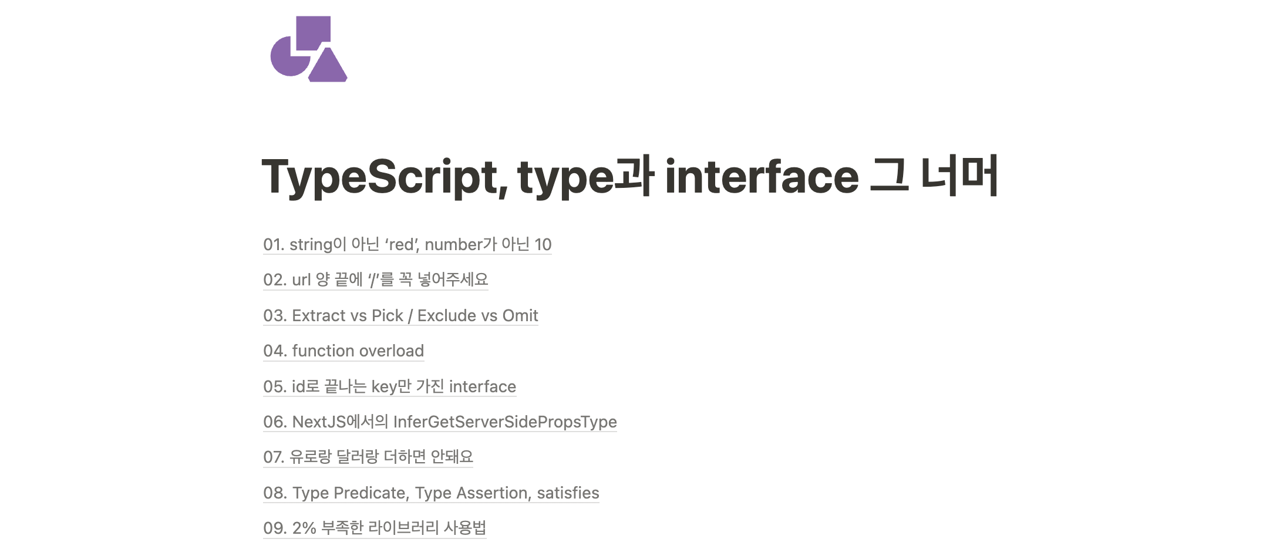Open the InferGetServerSidePropsType chapter
Image resolution: width=1273 pixels, height=559 pixels.
click(x=440, y=422)
